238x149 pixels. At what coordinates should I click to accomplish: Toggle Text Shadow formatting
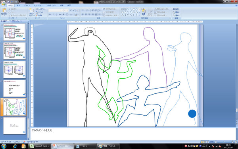tap(63, 15)
